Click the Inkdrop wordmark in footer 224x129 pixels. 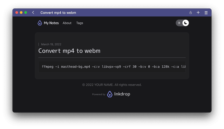[x=122, y=94]
